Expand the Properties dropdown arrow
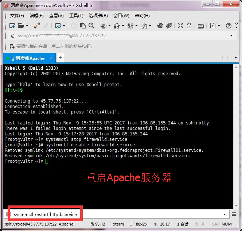Screen dimensions: 242x231 64,26
